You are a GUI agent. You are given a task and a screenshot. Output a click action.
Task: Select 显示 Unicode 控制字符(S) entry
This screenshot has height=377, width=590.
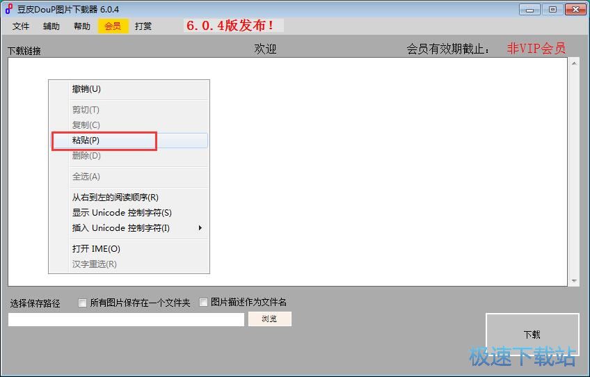(x=129, y=213)
